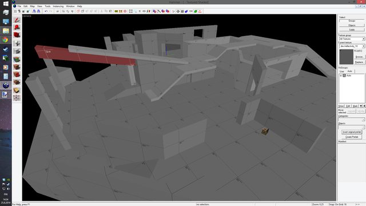Click the Create Prefab button
The height and width of the screenshot is (206, 366).
click(352, 137)
